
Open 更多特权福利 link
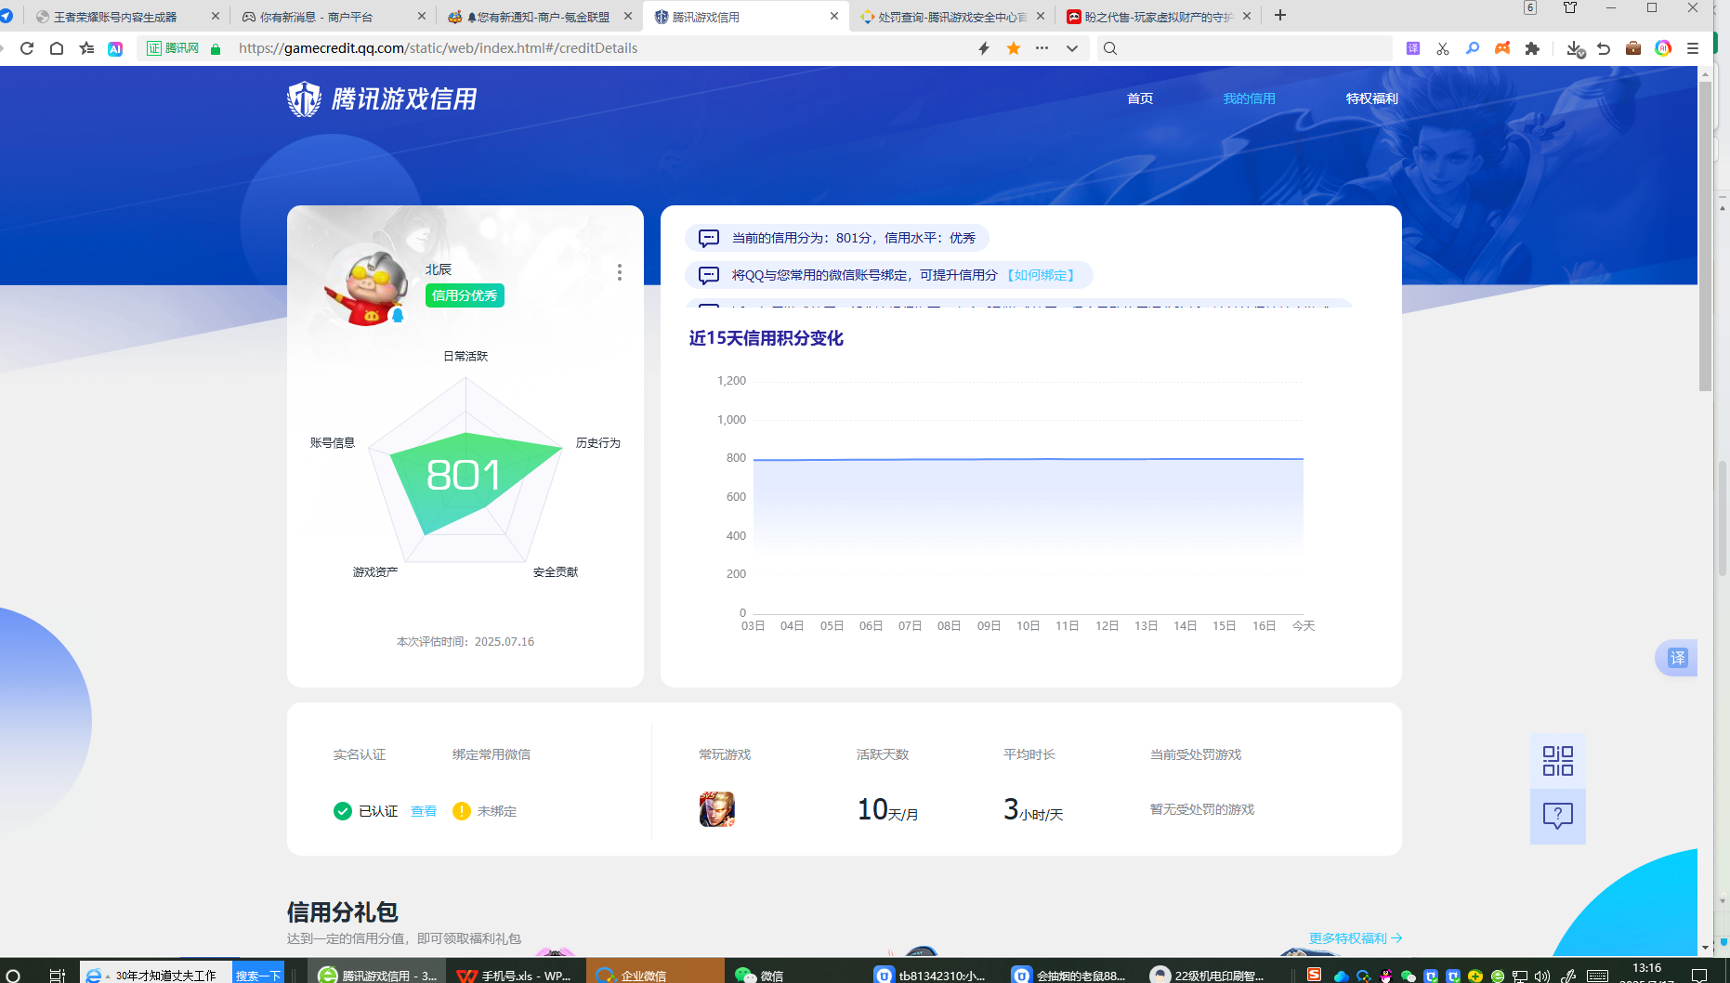pos(1356,938)
